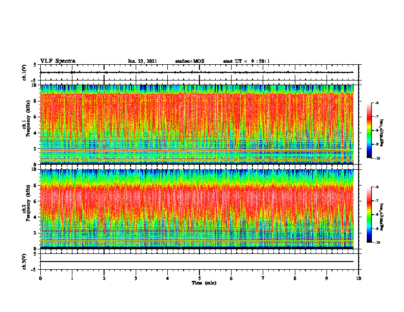Click the "VLF Spectra" plot title
The height and width of the screenshot is (312, 404).
58,61
